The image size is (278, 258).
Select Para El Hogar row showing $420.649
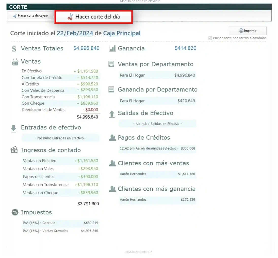pyautogui.click(x=157, y=101)
